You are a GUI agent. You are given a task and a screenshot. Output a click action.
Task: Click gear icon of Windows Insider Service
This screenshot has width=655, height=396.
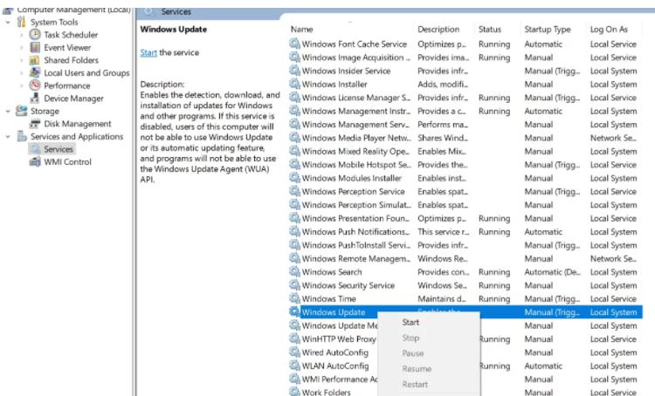tap(294, 71)
